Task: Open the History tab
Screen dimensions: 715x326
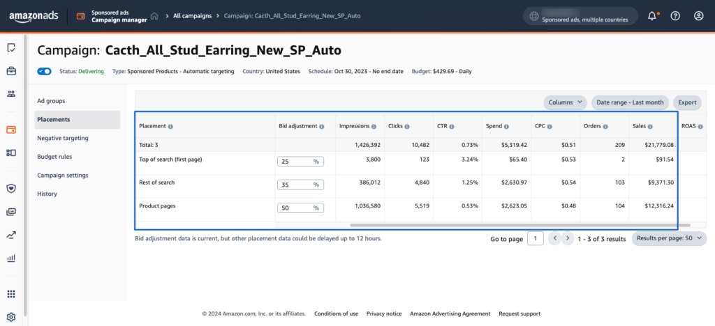Action: pyautogui.click(x=47, y=194)
